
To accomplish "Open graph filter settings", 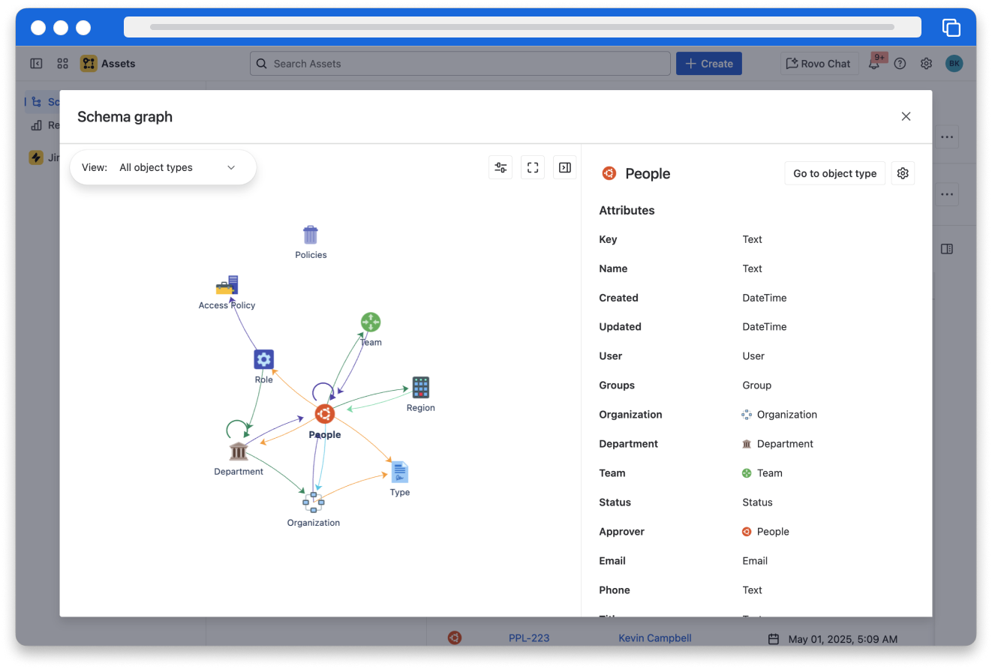I will pyautogui.click(x=501, y=167).
